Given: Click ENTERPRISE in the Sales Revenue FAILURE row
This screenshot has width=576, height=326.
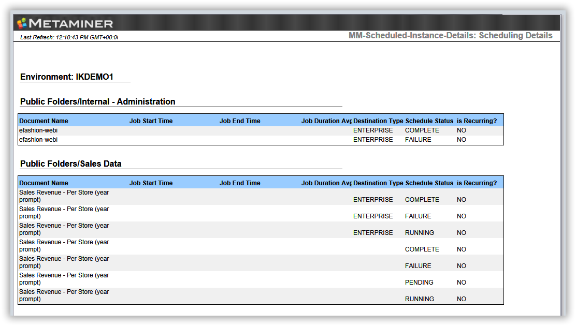Looking at the screenshot, I should pyautogui.click(x=373, y=216).
